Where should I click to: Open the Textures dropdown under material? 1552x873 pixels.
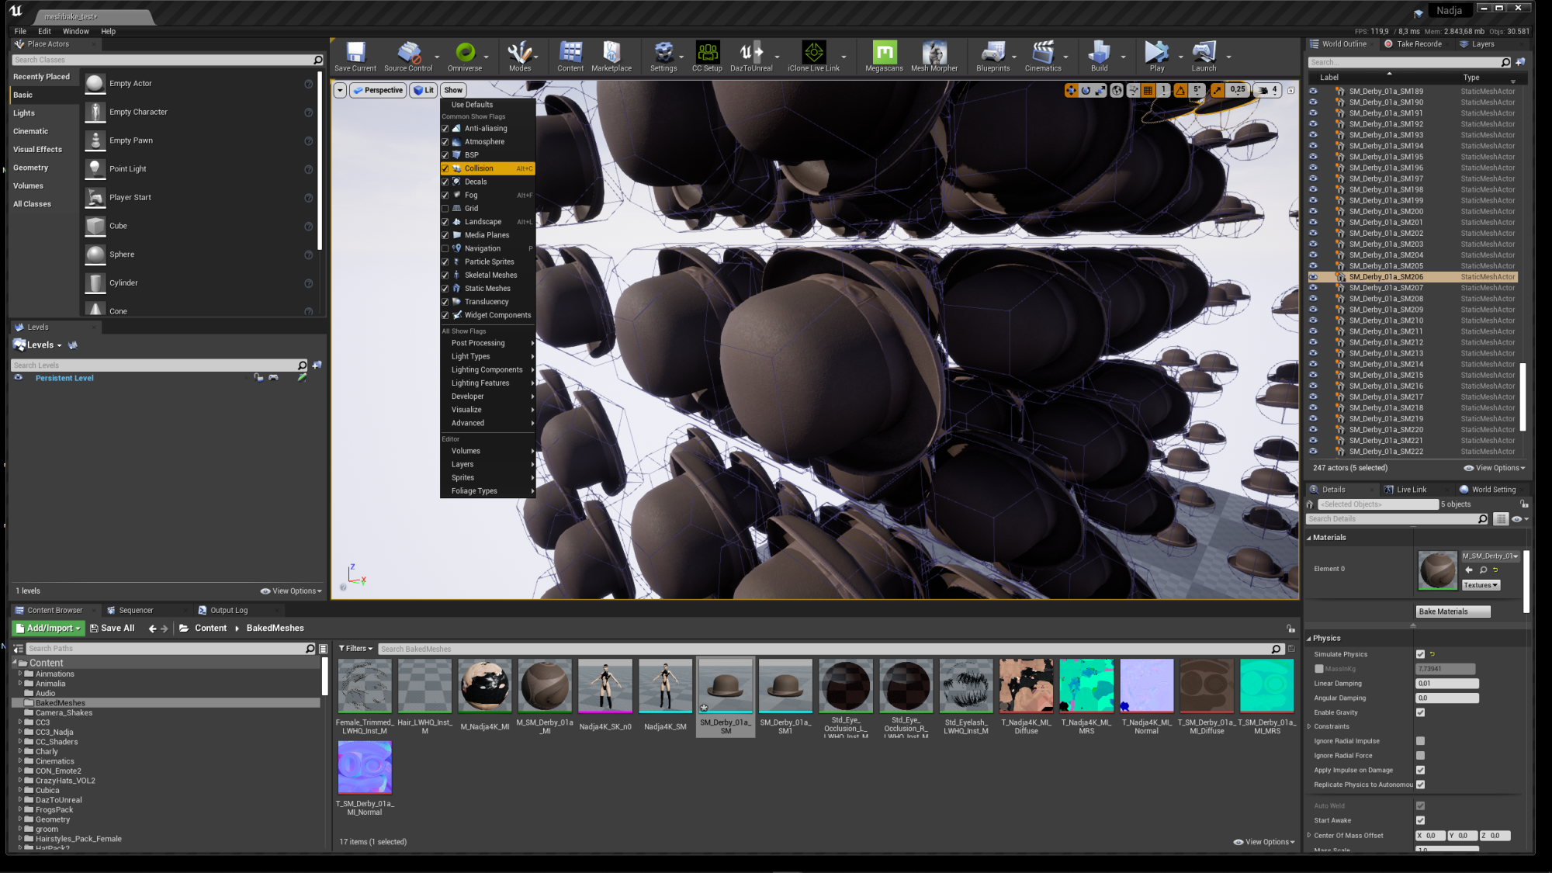[x=1481, y=585]
